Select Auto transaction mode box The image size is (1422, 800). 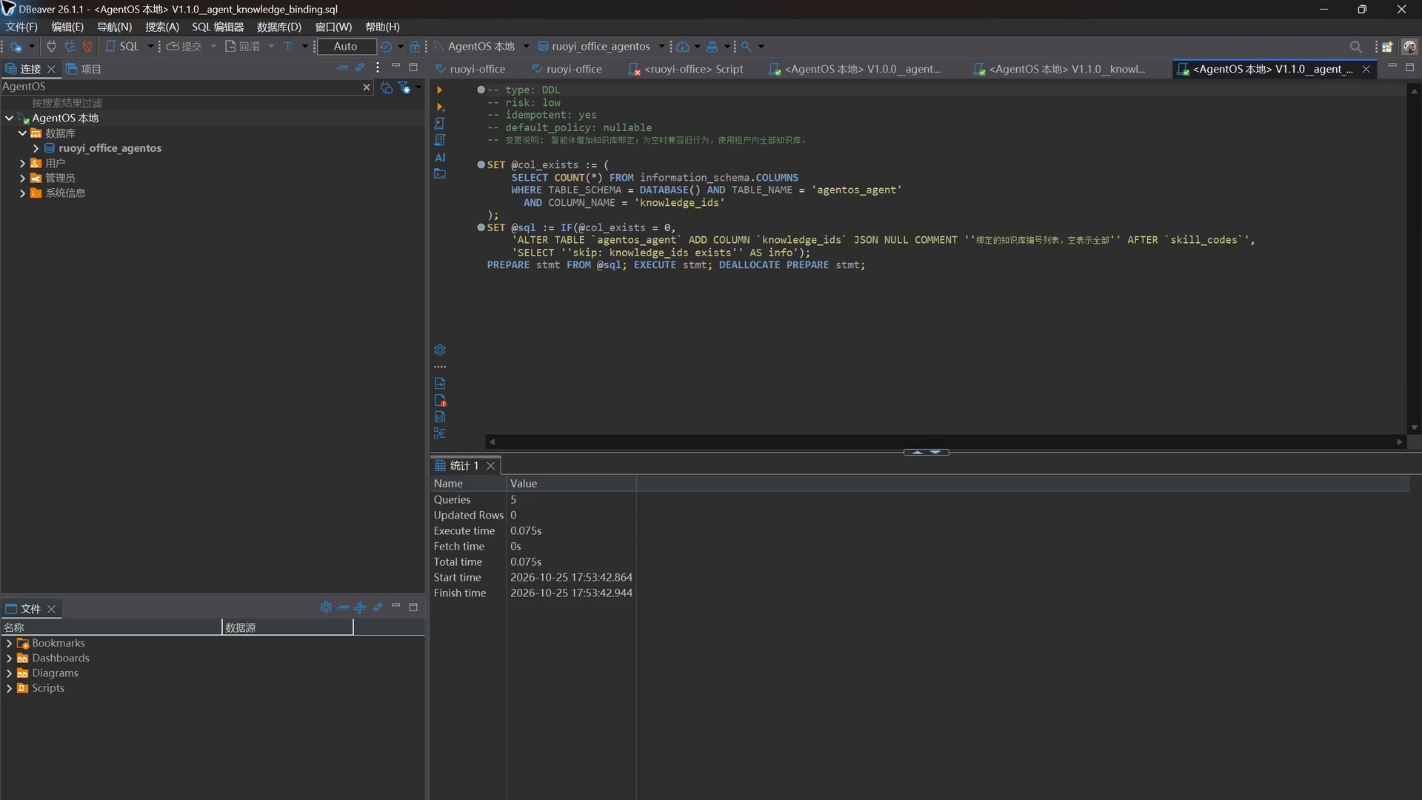pyautogui.click(x=346, y=46)
